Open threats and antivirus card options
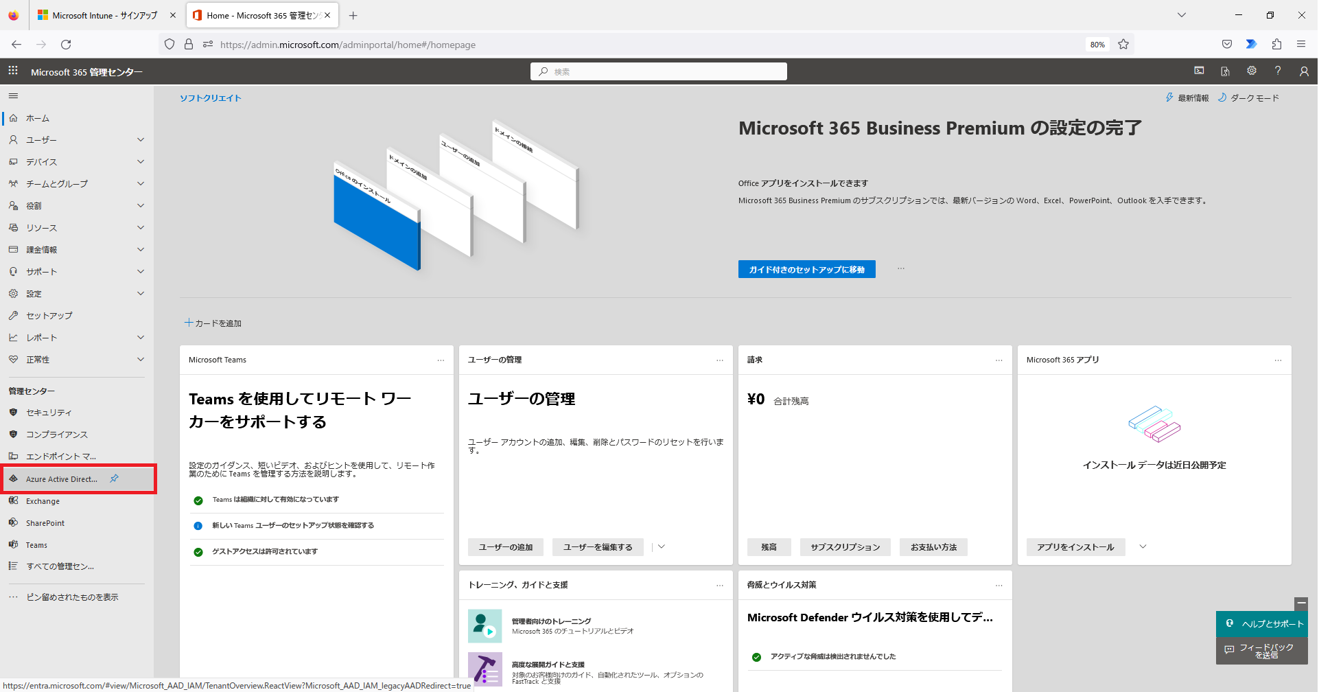This screenshot has height=692, width=1319. pos(999,585)
